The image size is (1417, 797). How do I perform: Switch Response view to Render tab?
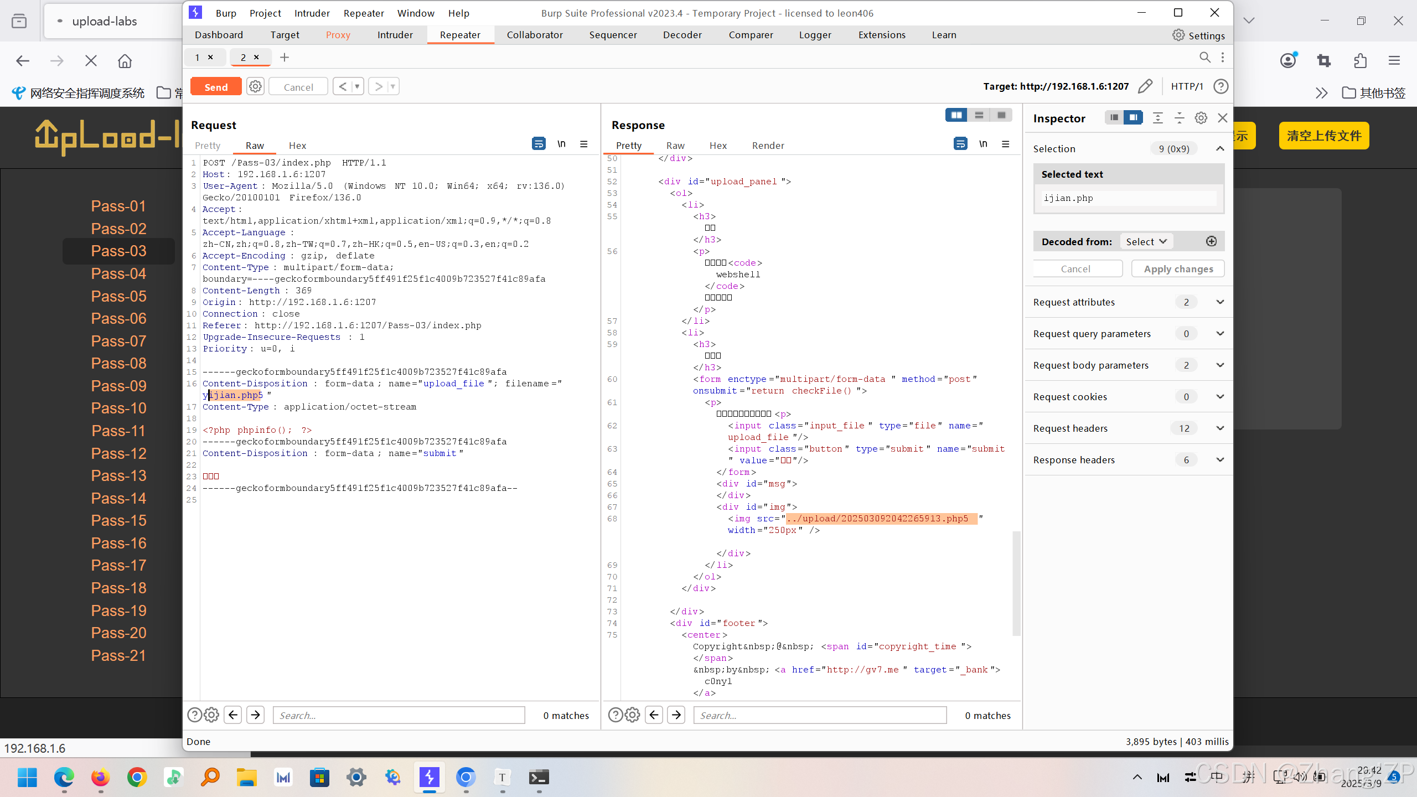click(x=768, y=146)
